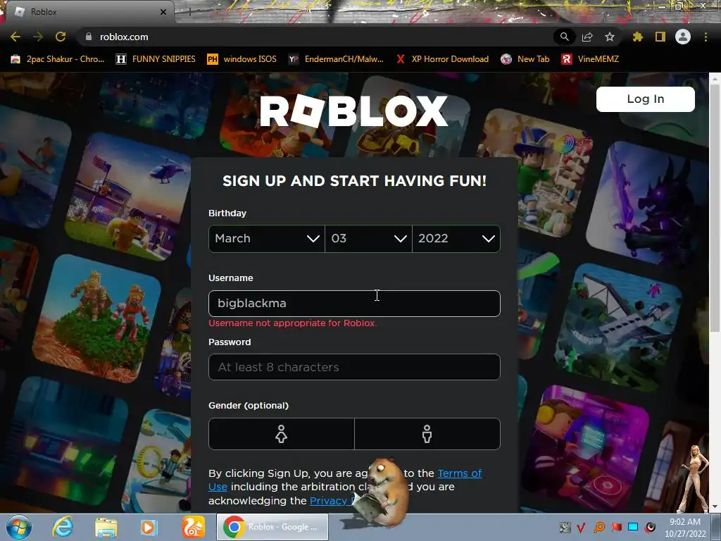Image resolution: width=721 pixels, height=541 pixels.
Task: Click the Log In button
Action: (x=645, y=99)
